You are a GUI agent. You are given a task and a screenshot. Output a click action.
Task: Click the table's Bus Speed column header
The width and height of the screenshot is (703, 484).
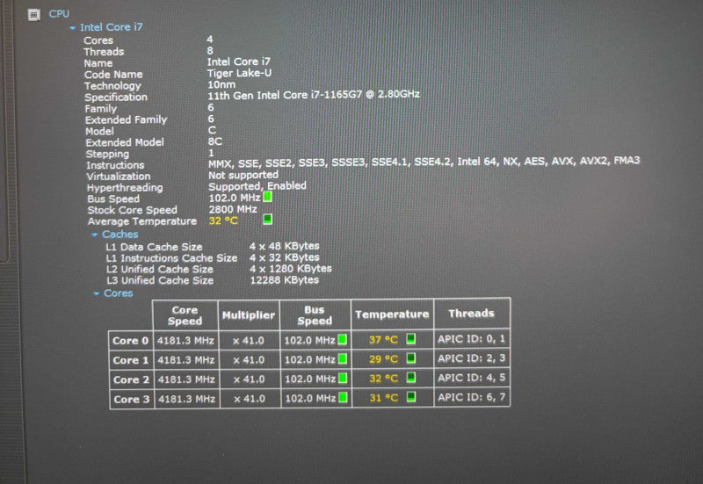[315, 315]
